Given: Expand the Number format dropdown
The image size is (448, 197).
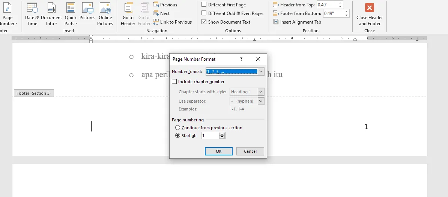Looking at the screenshot, I should 261,72.
